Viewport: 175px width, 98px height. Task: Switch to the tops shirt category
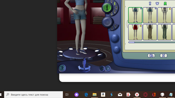157,4
